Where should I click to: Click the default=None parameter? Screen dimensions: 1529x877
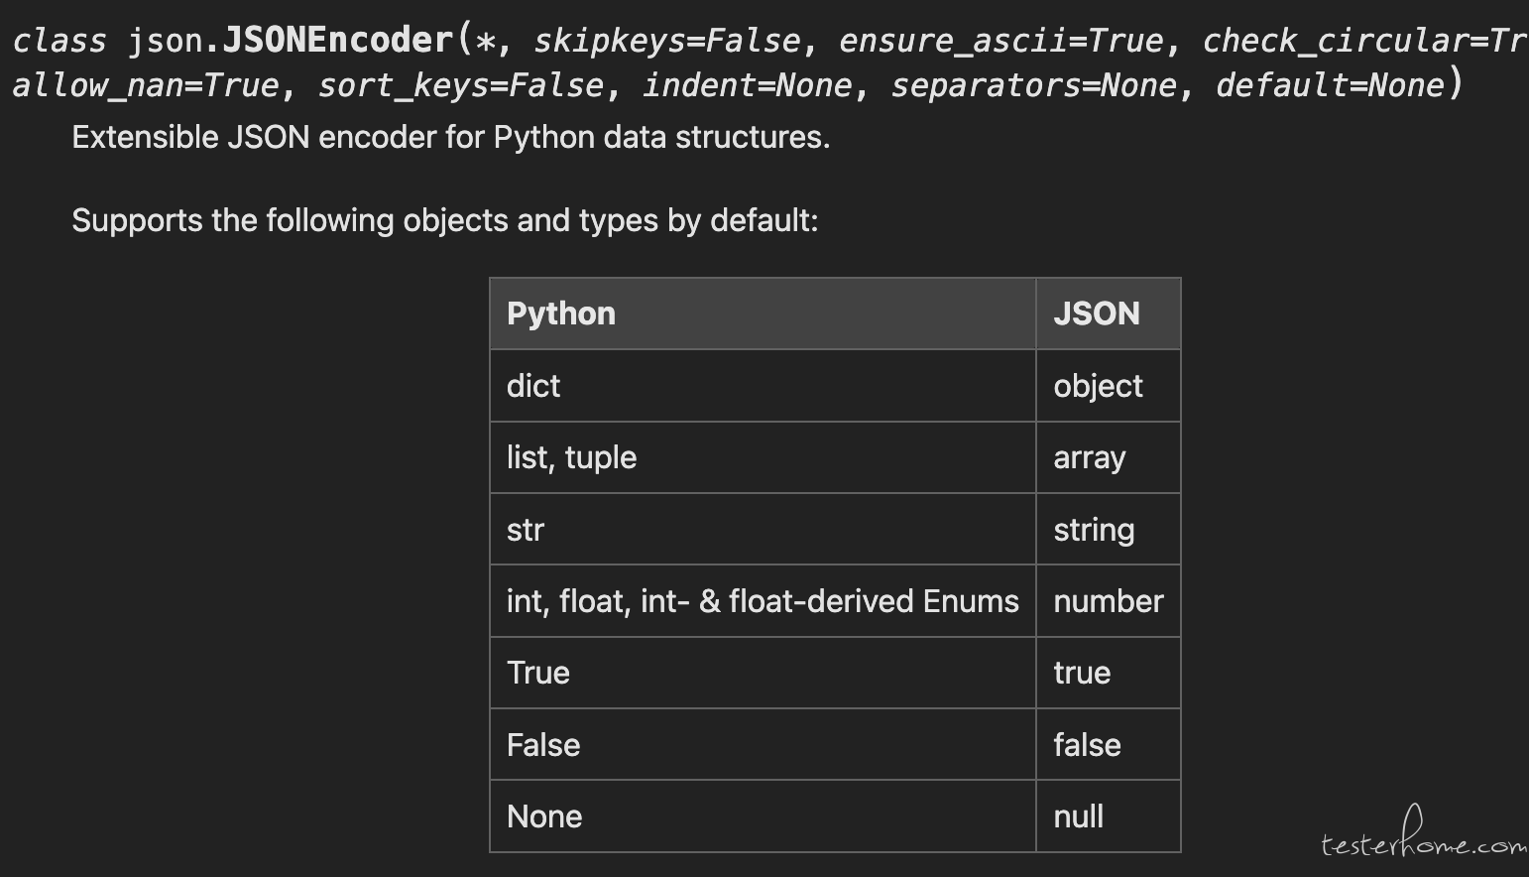(1331, 86)
